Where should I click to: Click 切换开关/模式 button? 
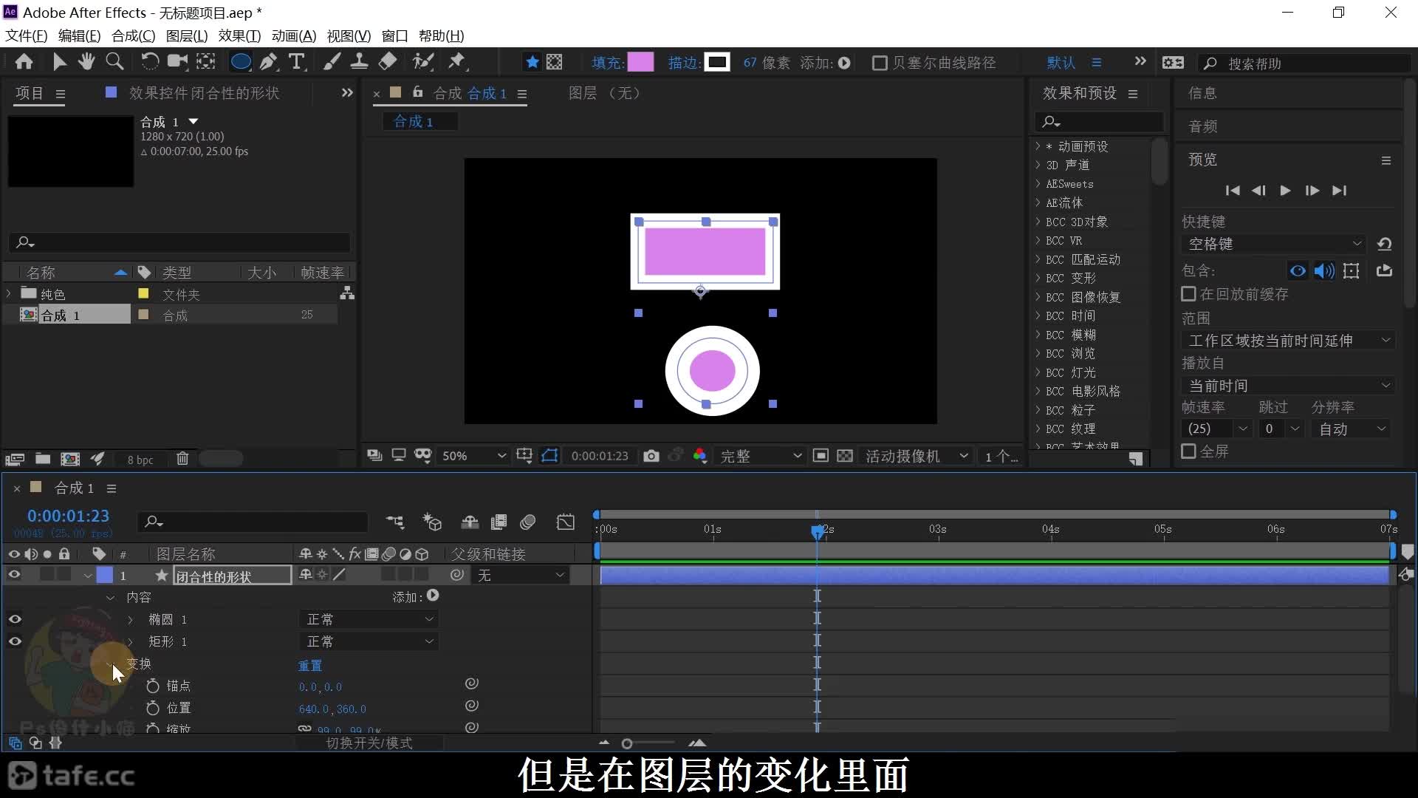click(x=369, y=743)
